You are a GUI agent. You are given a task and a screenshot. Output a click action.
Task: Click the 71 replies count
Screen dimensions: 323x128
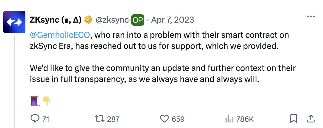46,119
